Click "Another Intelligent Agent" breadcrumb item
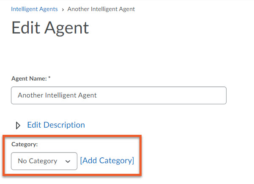The width and height of the screenshot is (254, 184). pos(101,9)
